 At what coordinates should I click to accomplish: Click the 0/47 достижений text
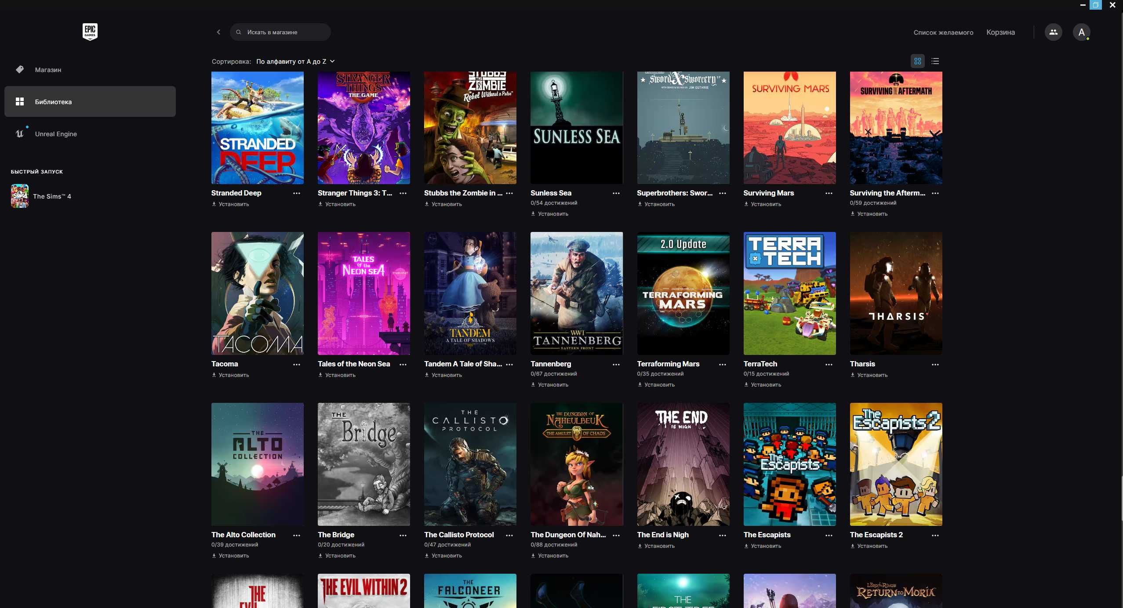(x=447, y=545)
